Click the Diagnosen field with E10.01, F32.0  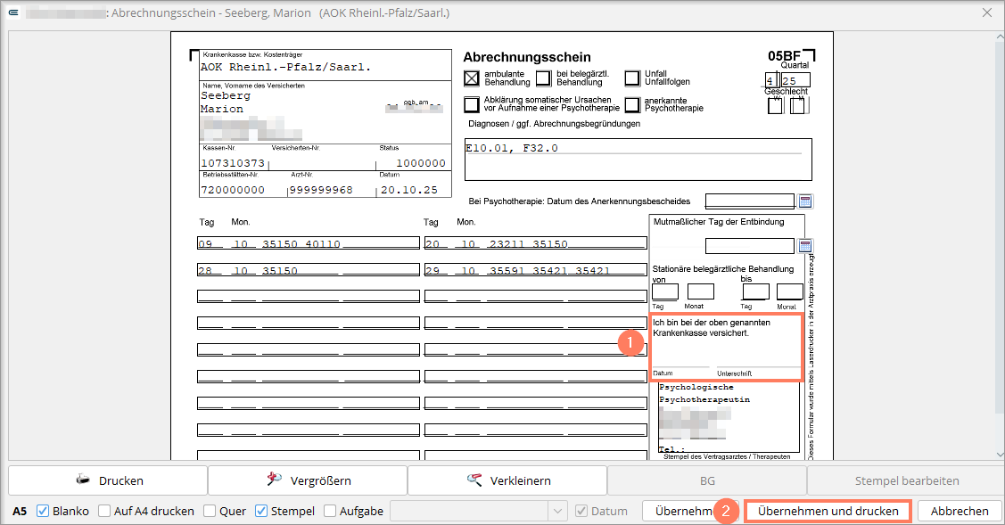(638, 160)
